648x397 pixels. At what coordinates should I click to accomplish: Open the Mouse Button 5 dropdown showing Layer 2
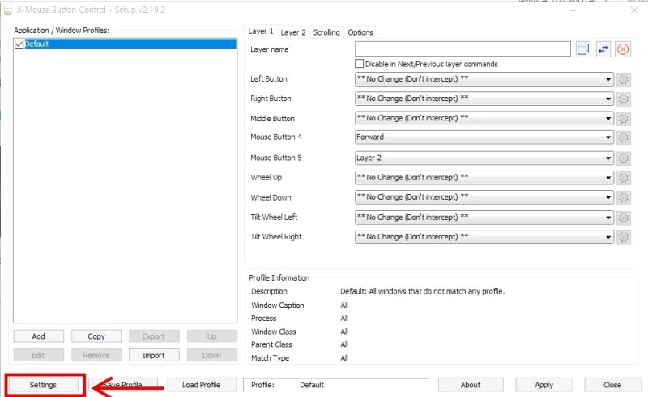(484, 158)
